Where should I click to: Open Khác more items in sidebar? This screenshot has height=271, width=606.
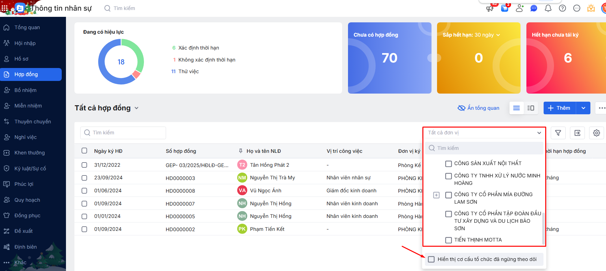pyautogui.click(x=31, y=263)
